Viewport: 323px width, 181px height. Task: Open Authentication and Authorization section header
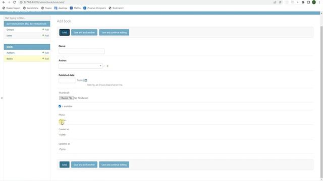pyautogui.click(x=26, y=24)
